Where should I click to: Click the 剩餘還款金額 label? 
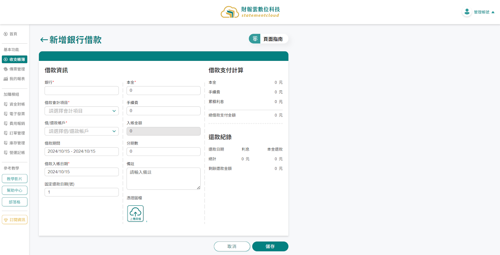point(220,169)
